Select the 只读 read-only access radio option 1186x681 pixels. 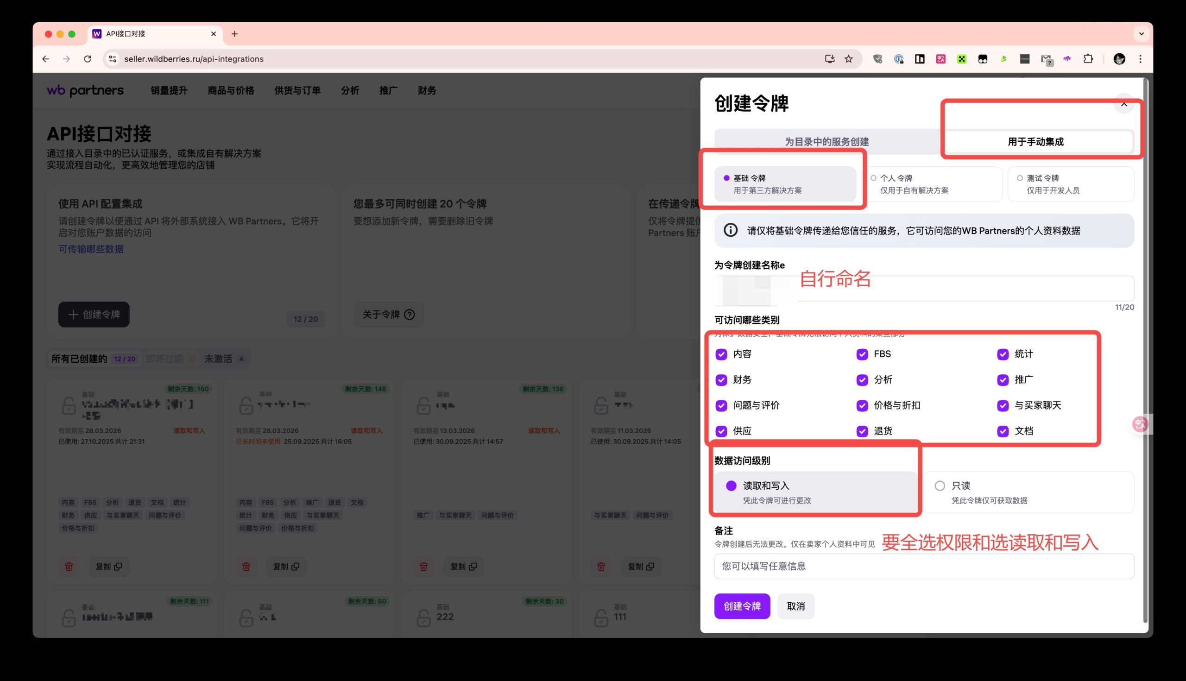coord(940,486)
